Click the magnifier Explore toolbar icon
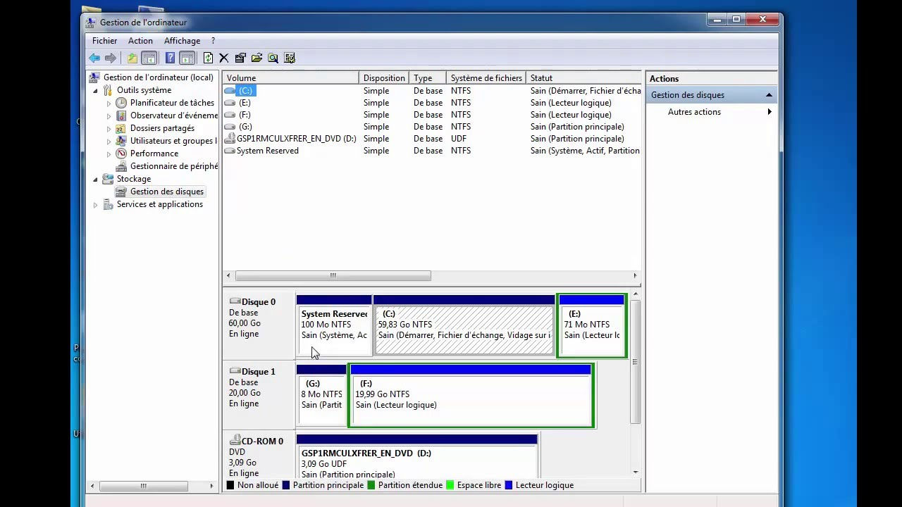 [273, 58]
